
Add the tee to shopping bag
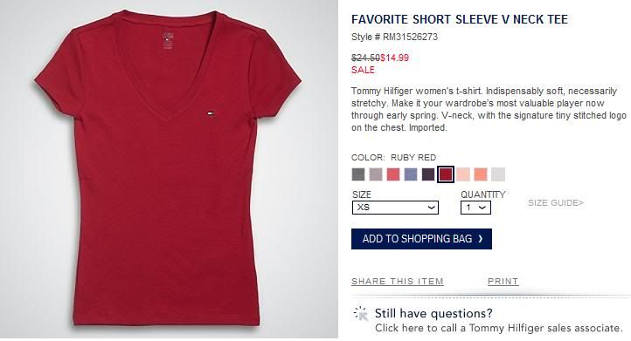421,239
